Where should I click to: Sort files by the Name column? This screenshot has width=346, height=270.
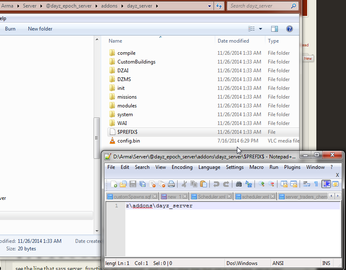click(x=115, y=41)
